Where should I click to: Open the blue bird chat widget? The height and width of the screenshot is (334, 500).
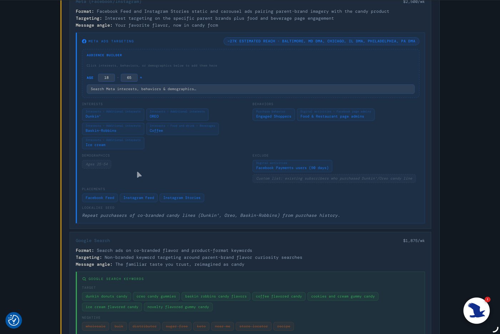[x=476, y=310]
